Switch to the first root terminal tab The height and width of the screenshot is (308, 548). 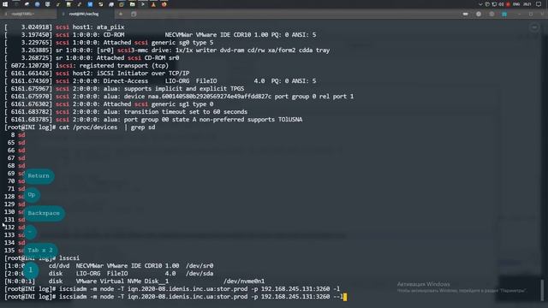[x=28, y=14]
